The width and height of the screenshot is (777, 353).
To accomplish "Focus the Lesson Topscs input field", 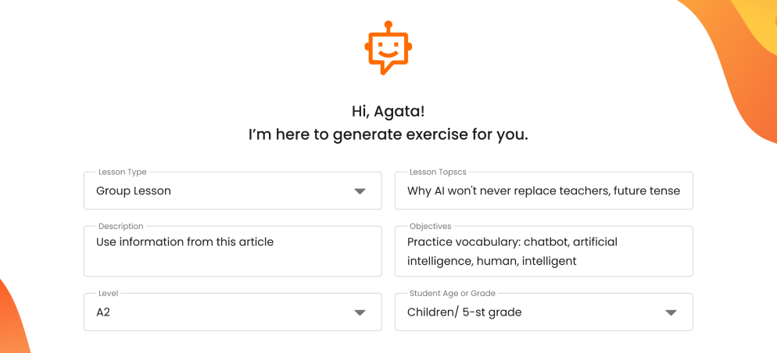I will pyautogui.click(x=543, y=191).
